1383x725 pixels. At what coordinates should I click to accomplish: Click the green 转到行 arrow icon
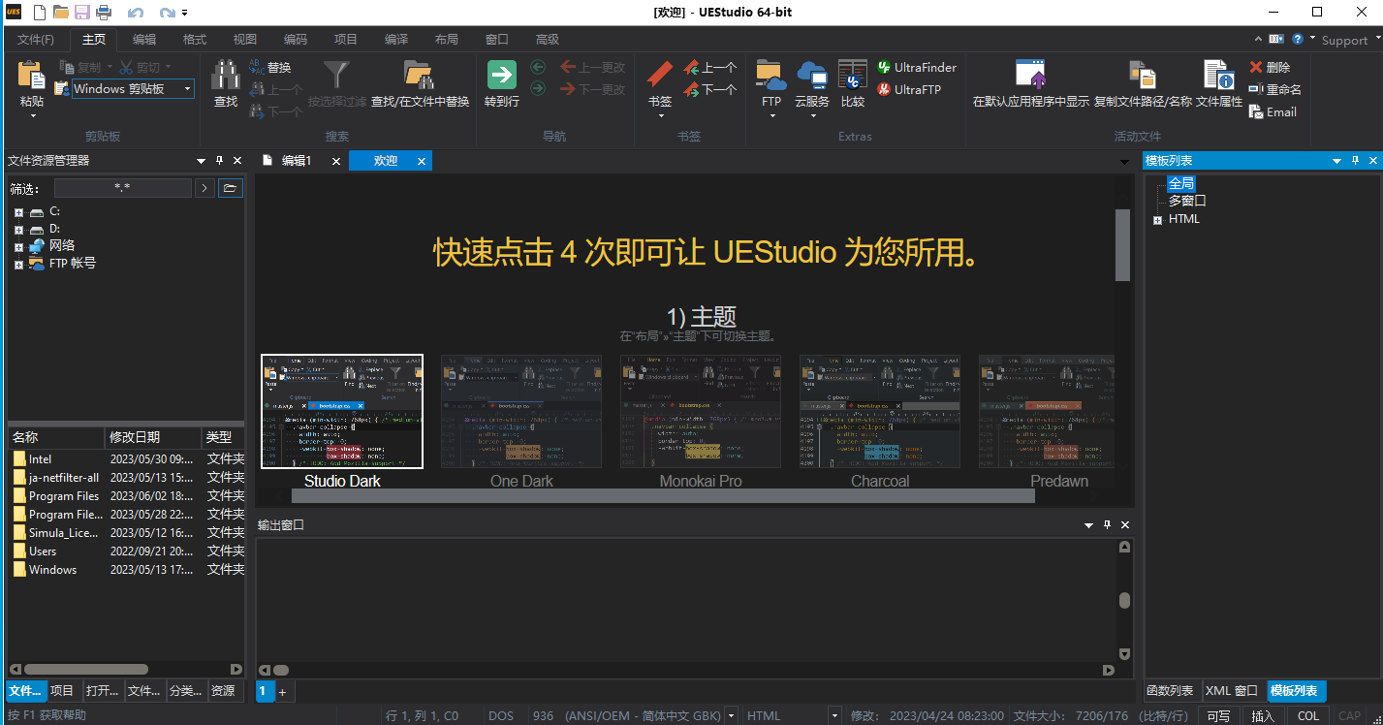tap(502, 76)
